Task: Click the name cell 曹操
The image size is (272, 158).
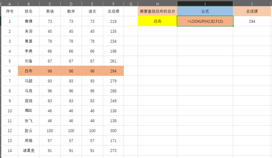Action: tap(29, 21)
